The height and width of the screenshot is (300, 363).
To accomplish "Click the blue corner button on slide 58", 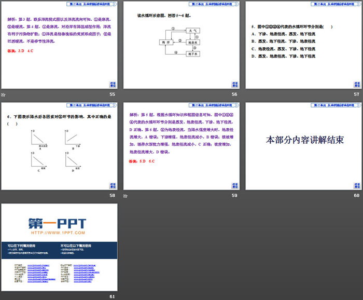I will point(111,185).
